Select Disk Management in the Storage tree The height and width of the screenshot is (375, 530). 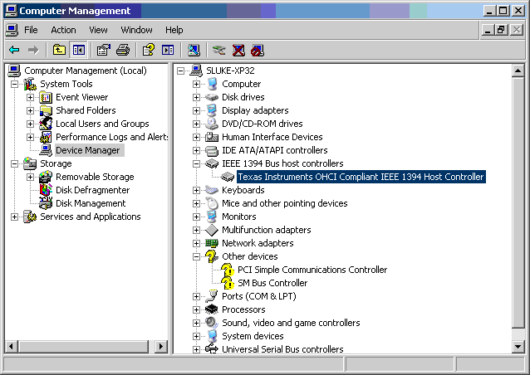point(91,203)
